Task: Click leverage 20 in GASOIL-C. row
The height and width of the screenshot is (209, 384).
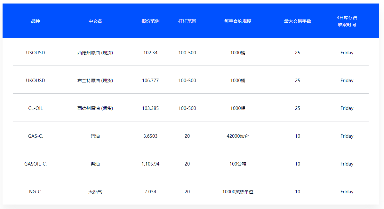Action: [187, 164]
